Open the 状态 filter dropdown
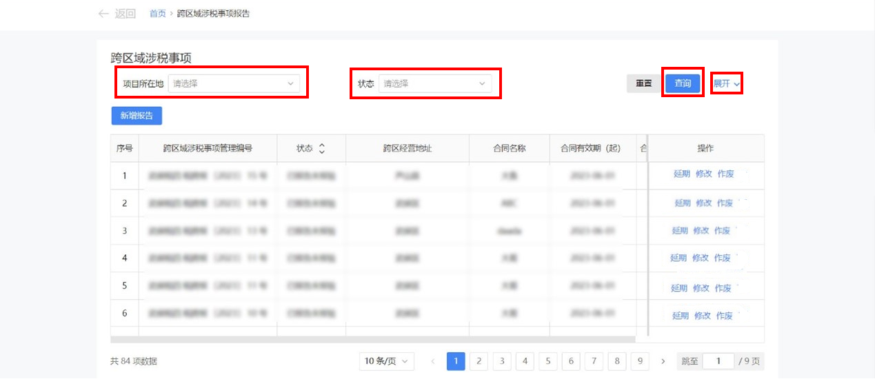875x379 pixels. point(434,83)
